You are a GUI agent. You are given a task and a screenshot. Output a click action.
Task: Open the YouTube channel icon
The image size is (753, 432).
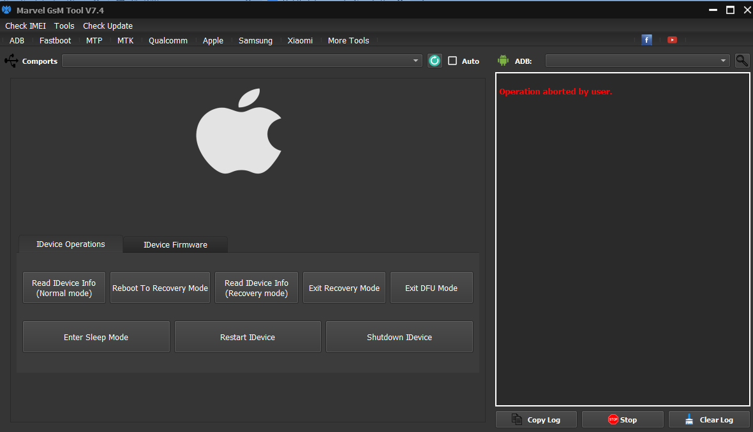672,40
